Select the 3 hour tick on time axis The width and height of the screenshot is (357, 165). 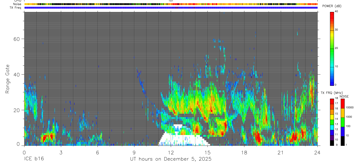point(61,152)
